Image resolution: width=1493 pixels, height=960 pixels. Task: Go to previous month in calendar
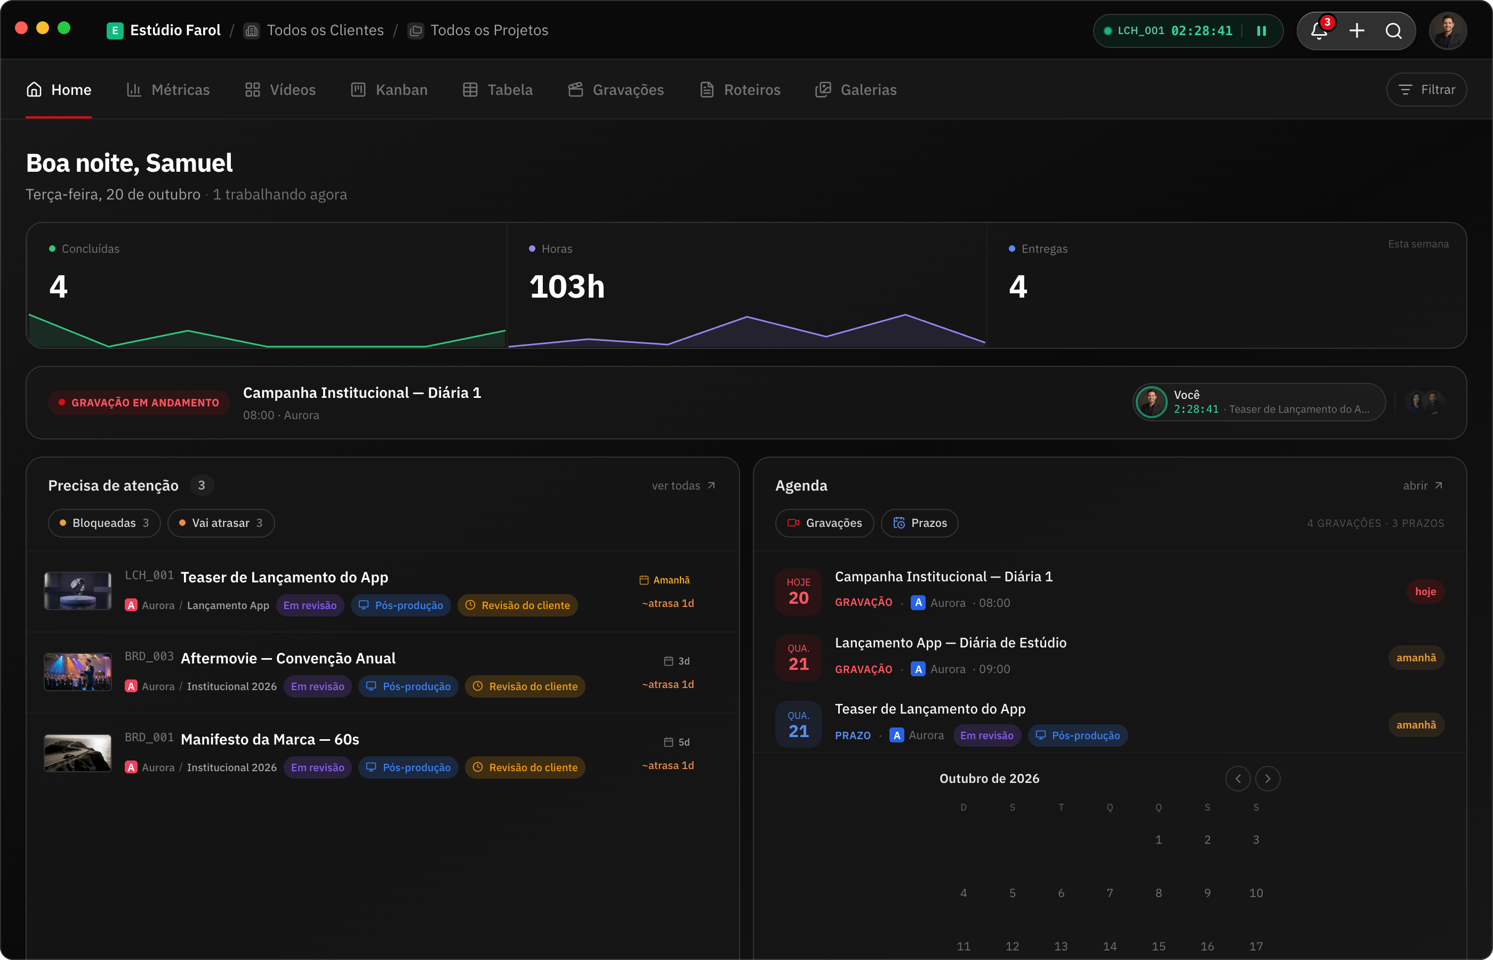tap(1238, 779)
